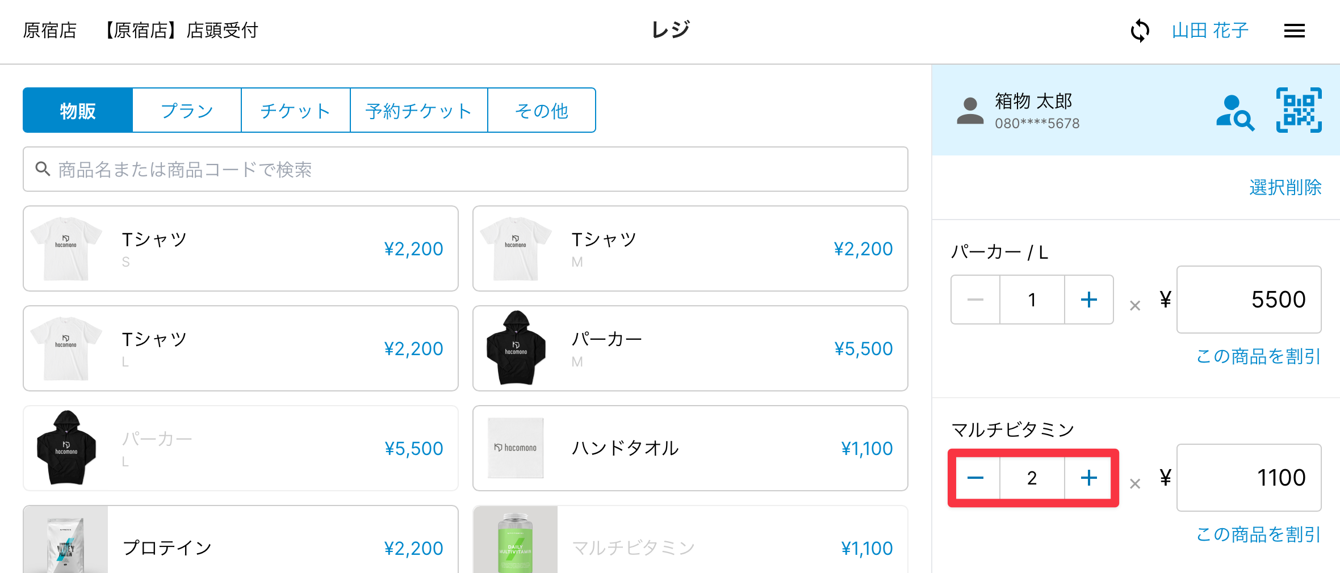Click the sync refresh icon
The image size is (1340, 573).
click(x=1140, y=31)
